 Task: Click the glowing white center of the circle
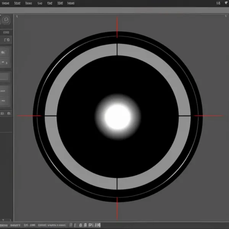(x=117, y=116)
